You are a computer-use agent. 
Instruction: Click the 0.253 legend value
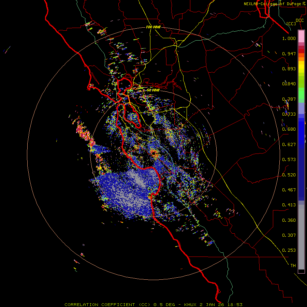(x=289, y=250)
